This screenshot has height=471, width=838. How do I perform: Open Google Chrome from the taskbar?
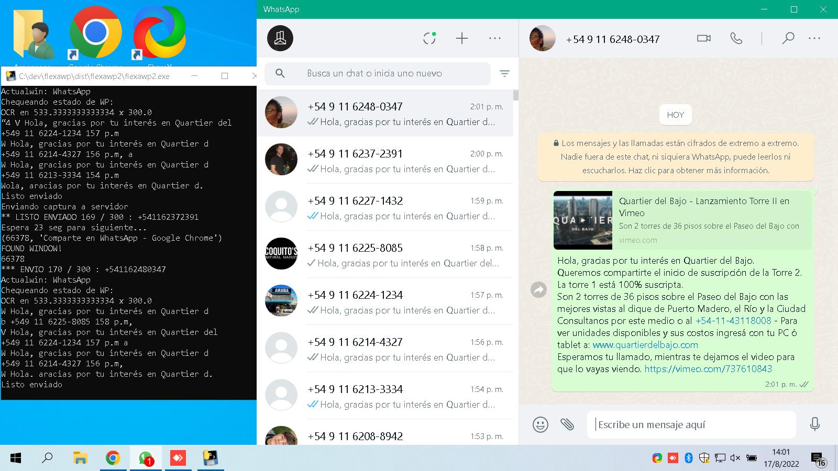113,458
